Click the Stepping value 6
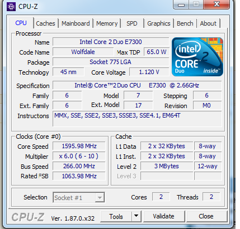This screenshot has height=229, width=240. pos(207,95)
